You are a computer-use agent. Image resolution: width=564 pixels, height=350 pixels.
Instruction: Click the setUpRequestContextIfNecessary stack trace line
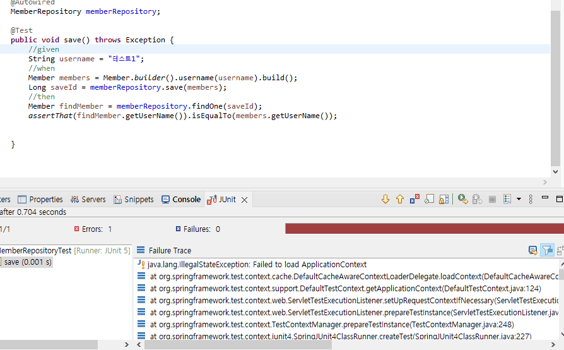tap(348, 300)
